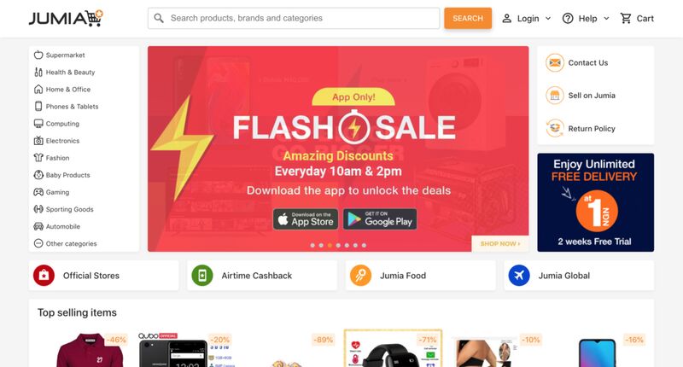Expand the Help dropdown menu
The width and height of the screenshot is (683, 367).
[x=586, y=18]
